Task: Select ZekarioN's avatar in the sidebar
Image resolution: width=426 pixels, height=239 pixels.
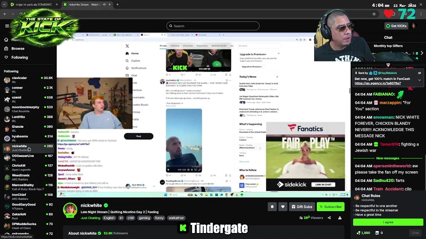Action: point(7,216)
